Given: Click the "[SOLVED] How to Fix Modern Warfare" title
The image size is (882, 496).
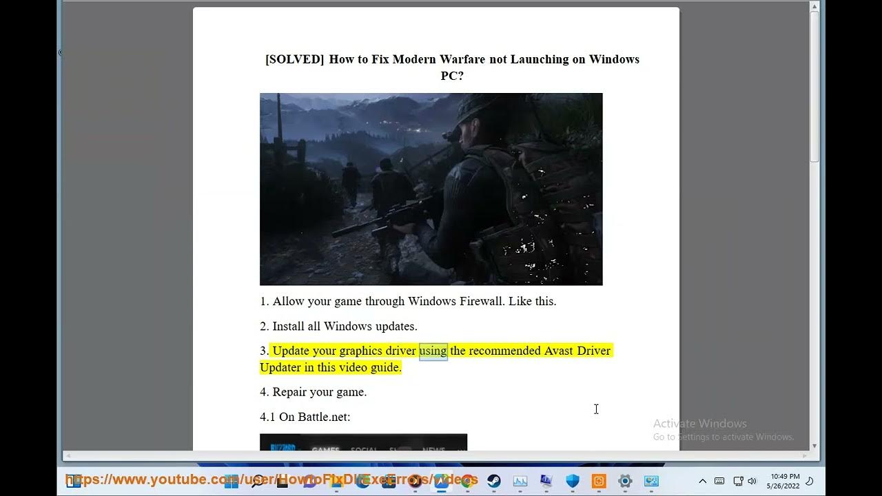Looking at the screenshot, I should point(452,67).
